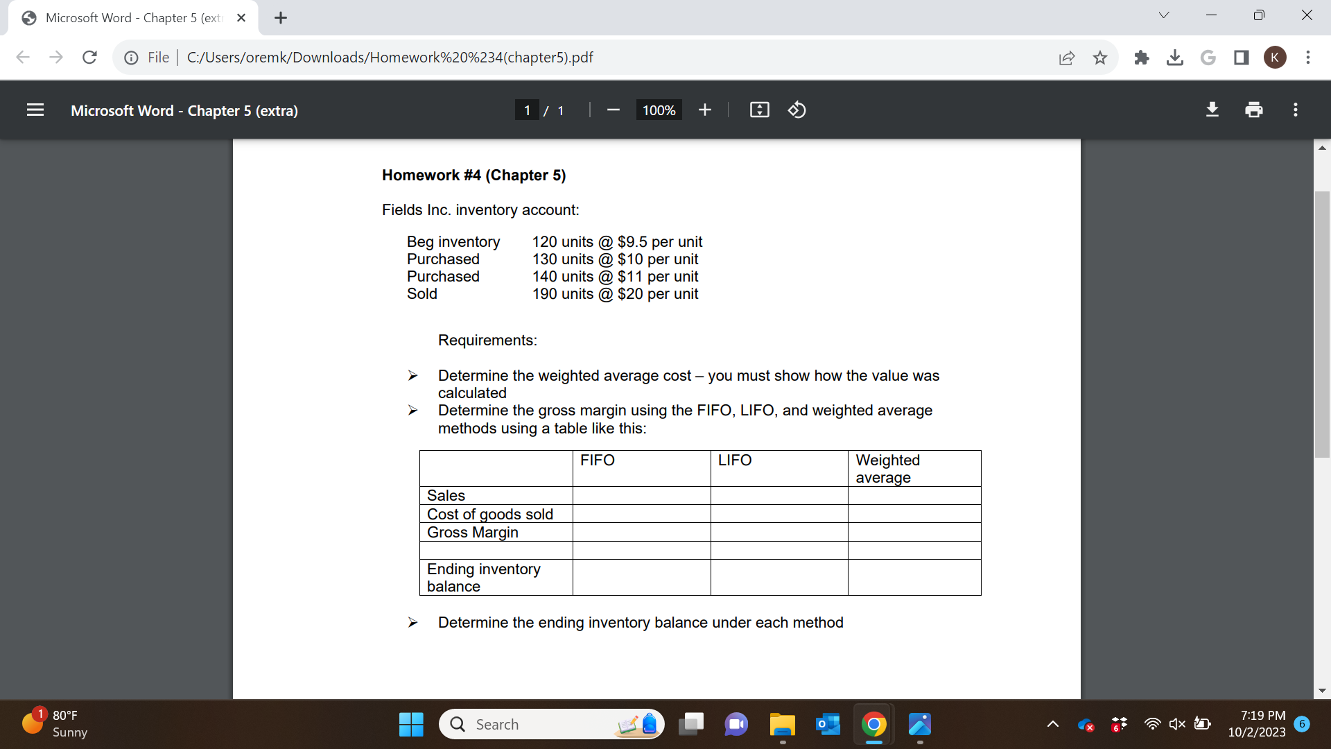Click the Google 'G' icon in the toolbar

pyautogui.click(x=1208, y=58)
